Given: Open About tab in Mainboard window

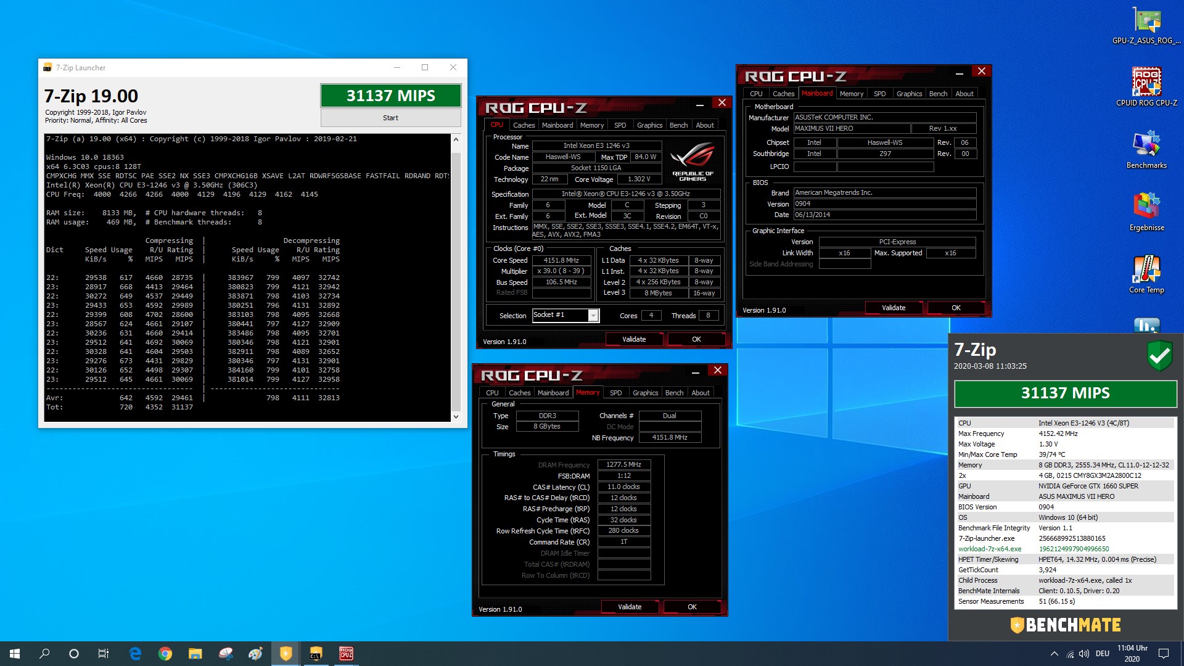Looking at the screenshot, I should [x=964, y=94].
